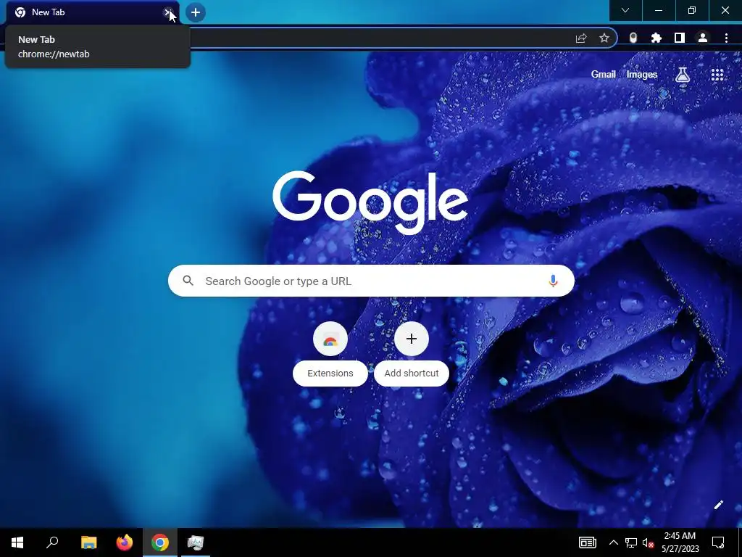Open the tab search dropdown arrow
Image resolution: width=742 pixels, height=557 pixels.
pyautogui.click(x=625, y=10)
